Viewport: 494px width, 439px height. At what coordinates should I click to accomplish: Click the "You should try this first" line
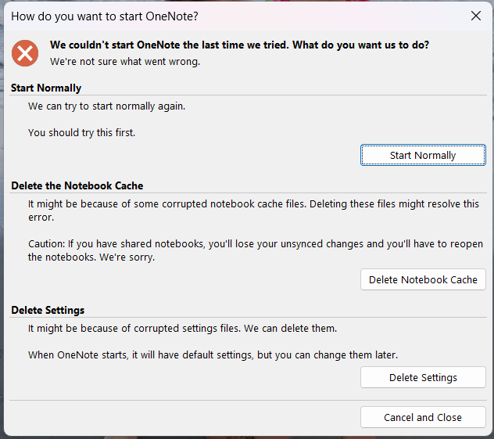click(82, 132)
